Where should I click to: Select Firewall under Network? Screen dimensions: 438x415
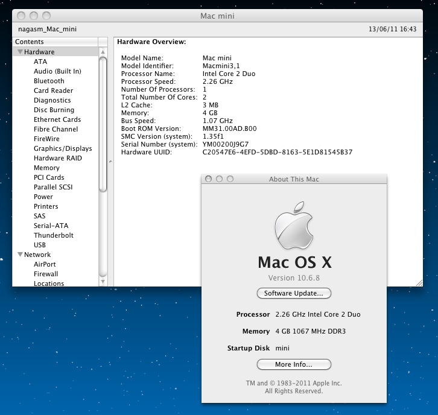tap(46, 274)
